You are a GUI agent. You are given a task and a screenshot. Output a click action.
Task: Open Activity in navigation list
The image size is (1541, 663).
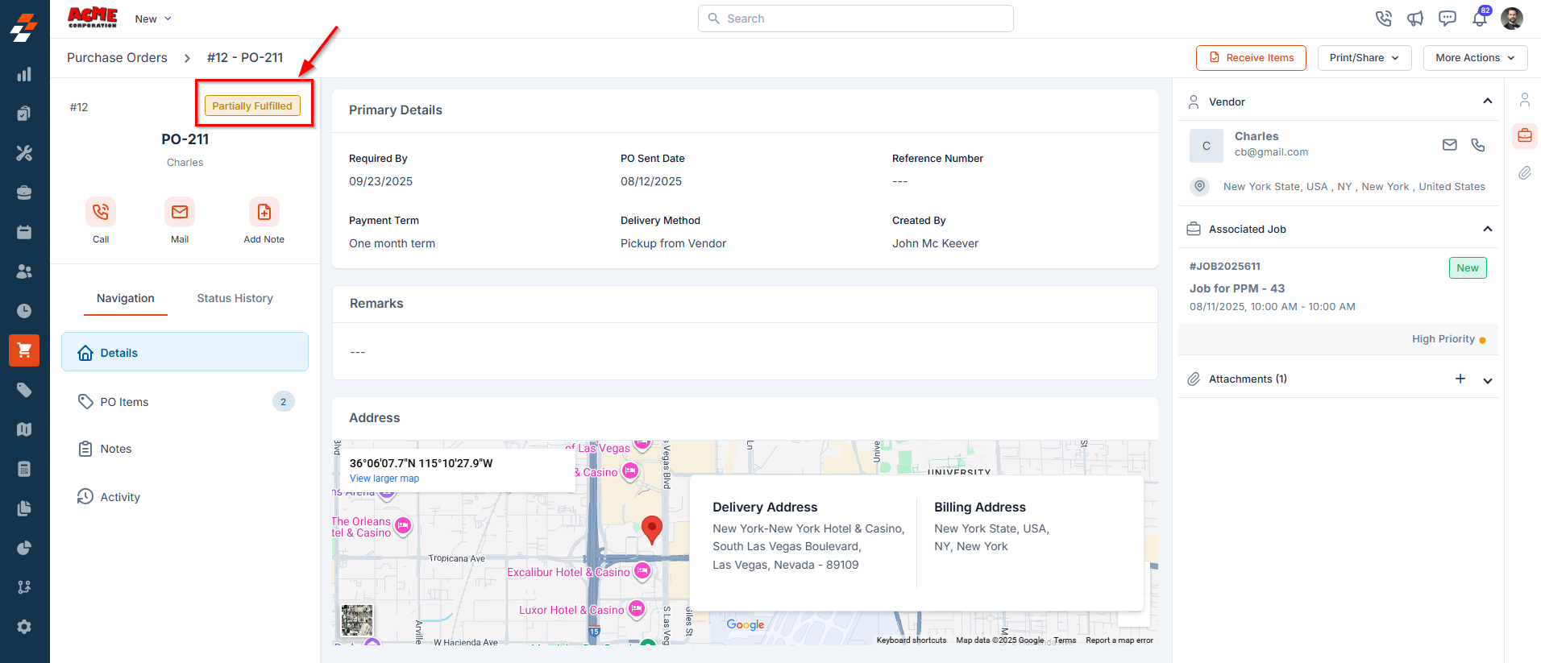point(185,496)
